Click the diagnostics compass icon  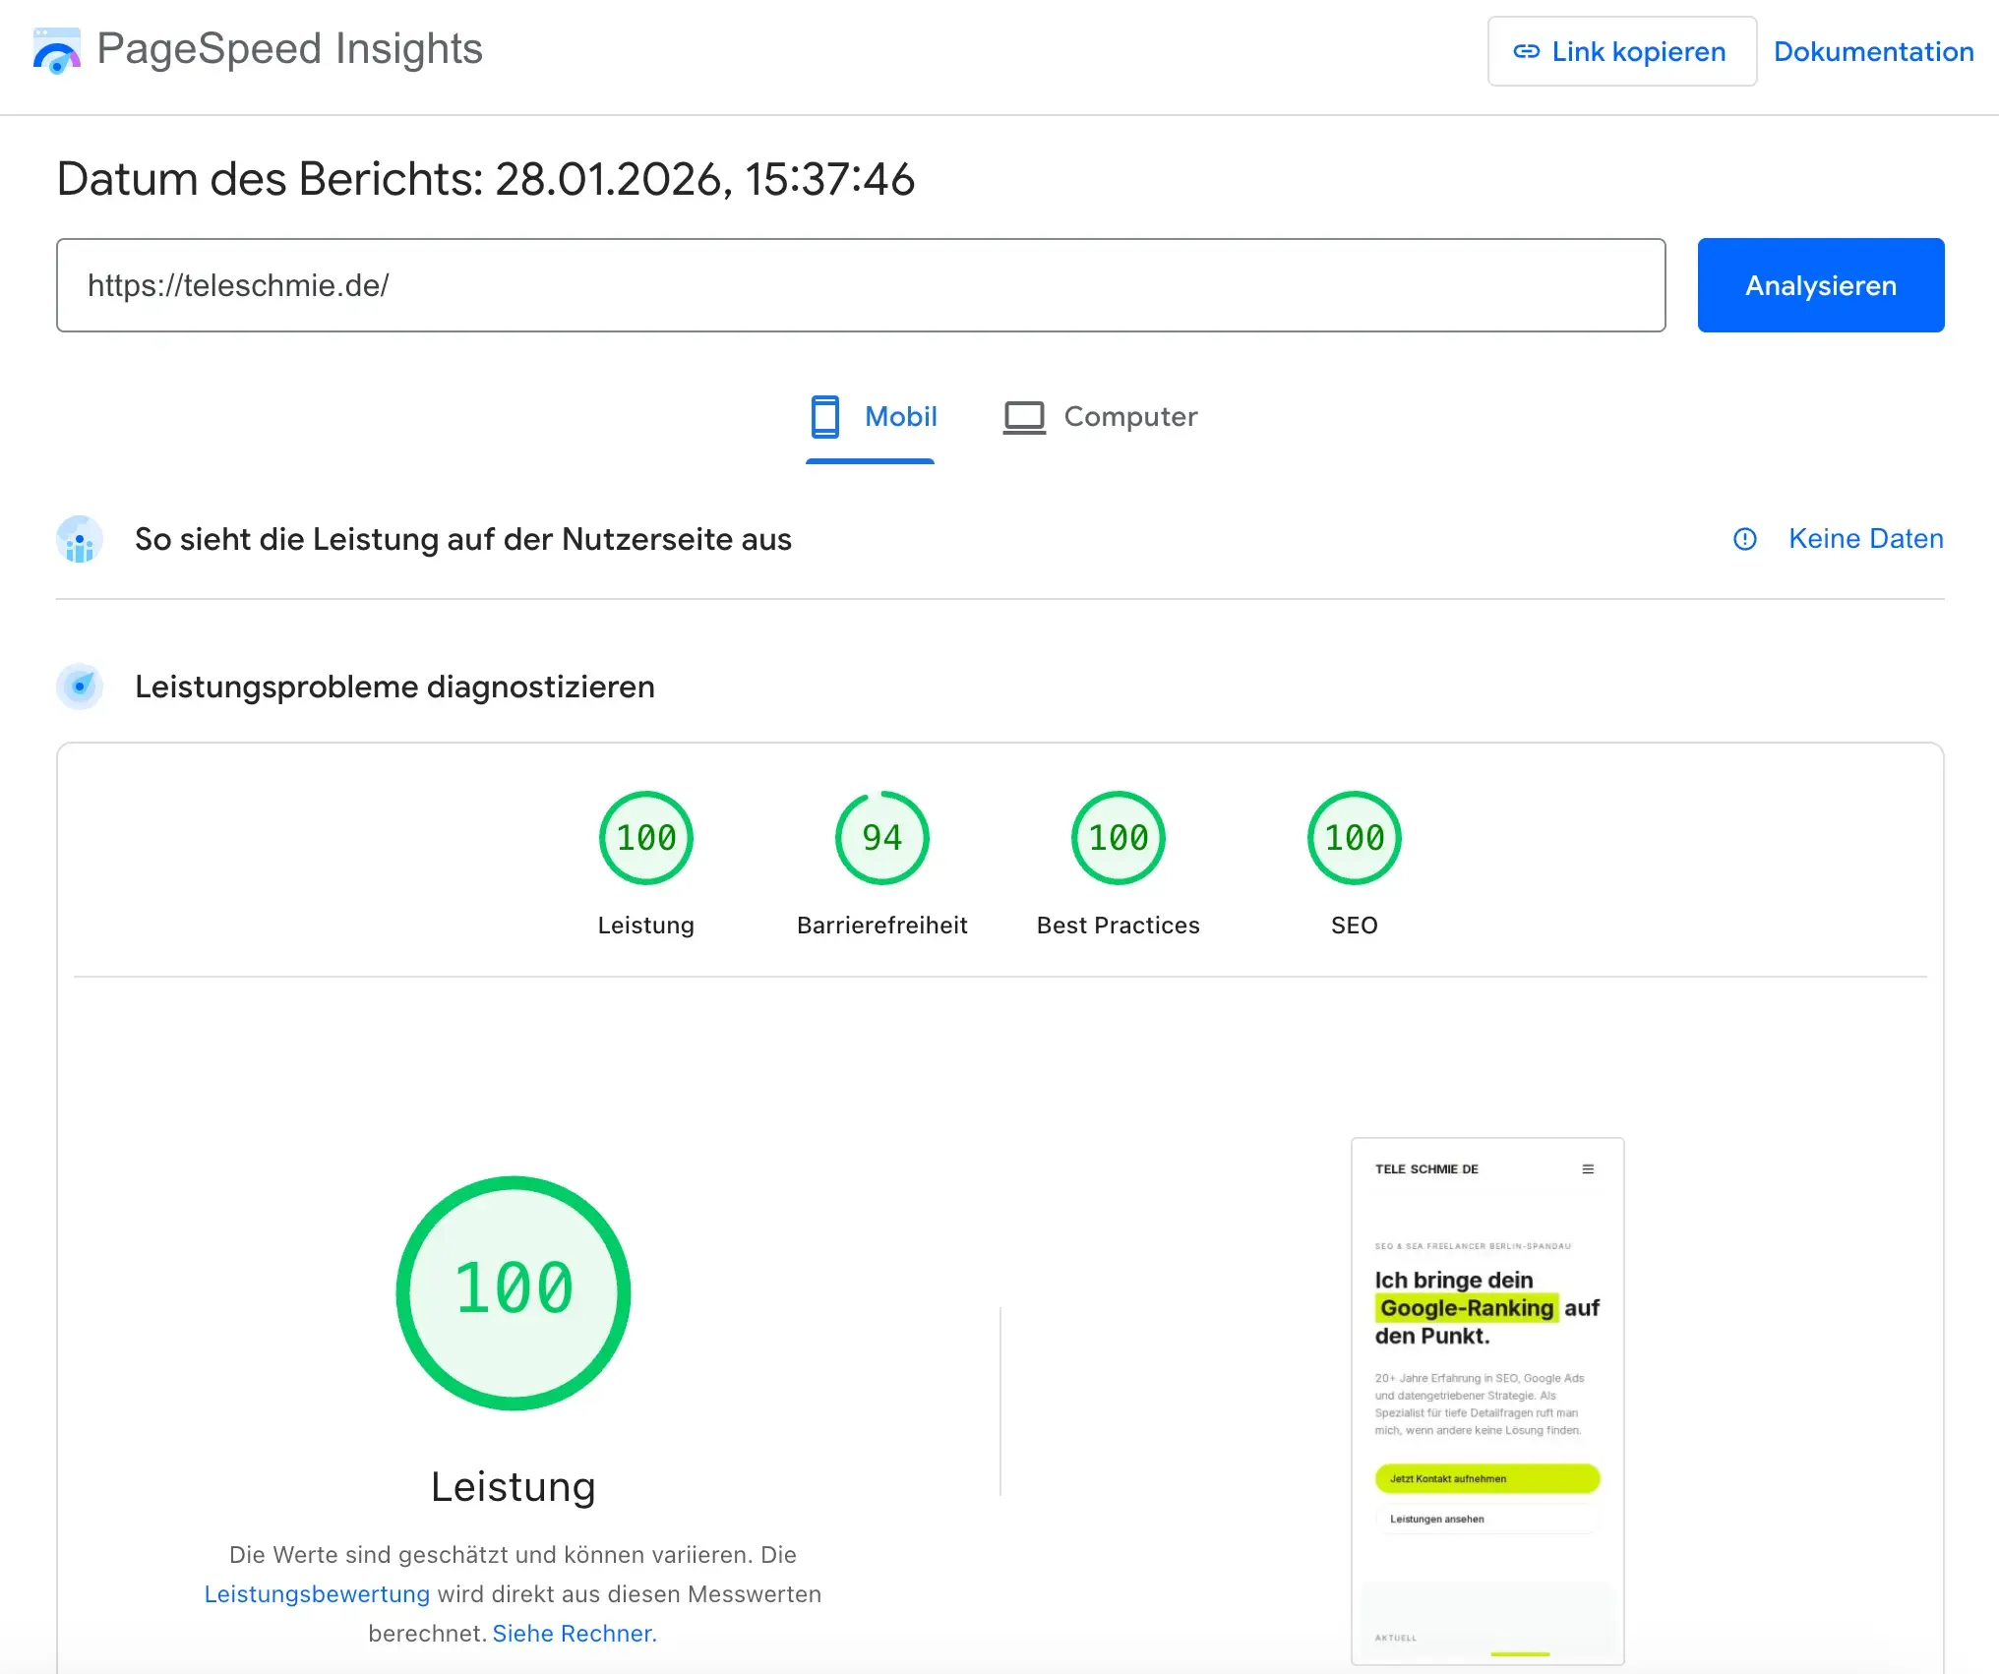tap(80, 687)
